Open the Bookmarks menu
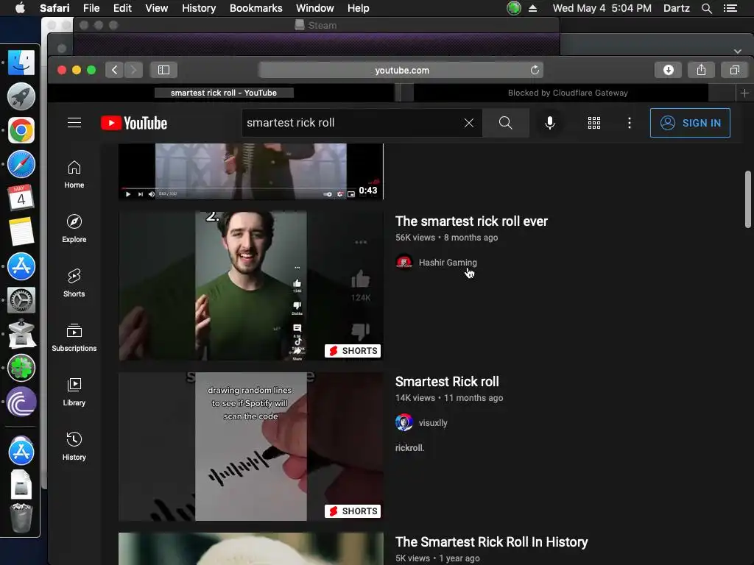Viewport: 754px width, 565px height. [x=256, y=8]
